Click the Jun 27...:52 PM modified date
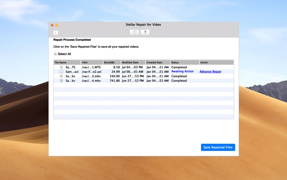This screenshot has height=180, width=287. click(x=133, y=81)
